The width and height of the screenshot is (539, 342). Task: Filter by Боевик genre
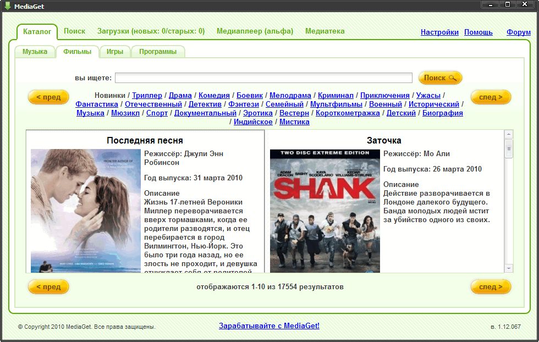point(250,96)
